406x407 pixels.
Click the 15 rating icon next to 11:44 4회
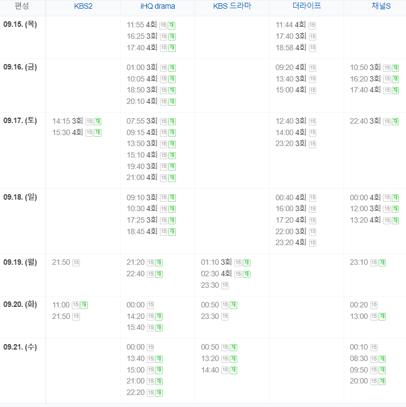tap(312, 25)
